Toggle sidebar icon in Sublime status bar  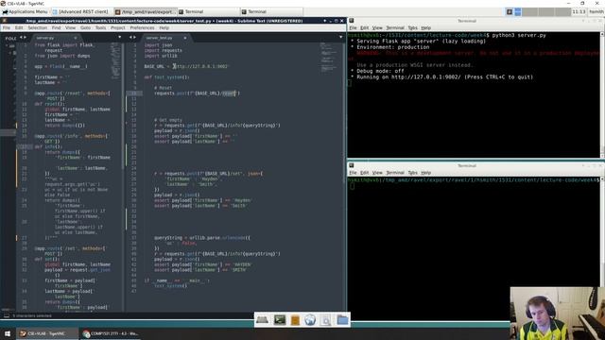click(x=7, y=315)
